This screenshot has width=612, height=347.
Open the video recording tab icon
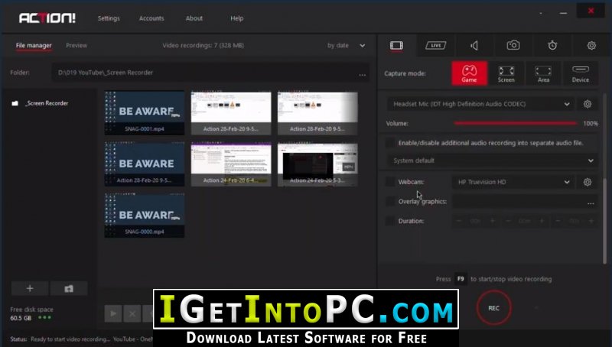396,46
